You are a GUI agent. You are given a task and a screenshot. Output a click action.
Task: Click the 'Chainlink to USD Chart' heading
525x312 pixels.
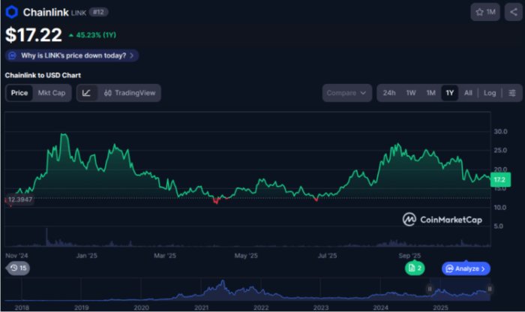pyautogui.click(x=43, y=75)
